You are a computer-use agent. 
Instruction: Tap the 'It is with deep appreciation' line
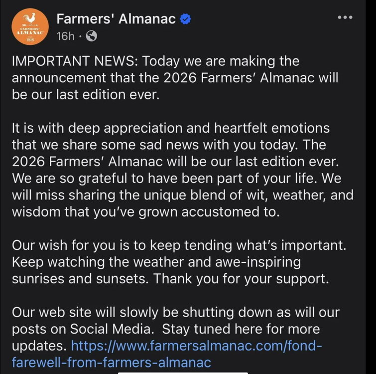click(x=170, y=128)
